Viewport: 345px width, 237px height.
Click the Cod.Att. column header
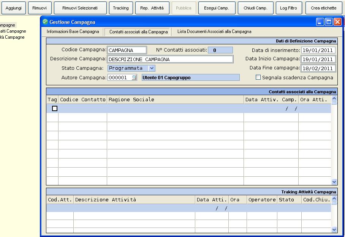[60, 200]
